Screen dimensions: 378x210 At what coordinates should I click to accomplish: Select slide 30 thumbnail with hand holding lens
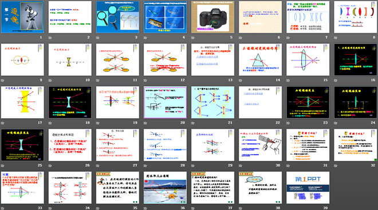coord(261,145)
